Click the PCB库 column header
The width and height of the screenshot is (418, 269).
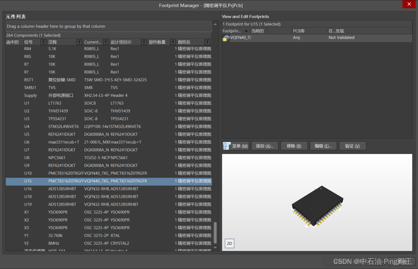click(299, 31)
